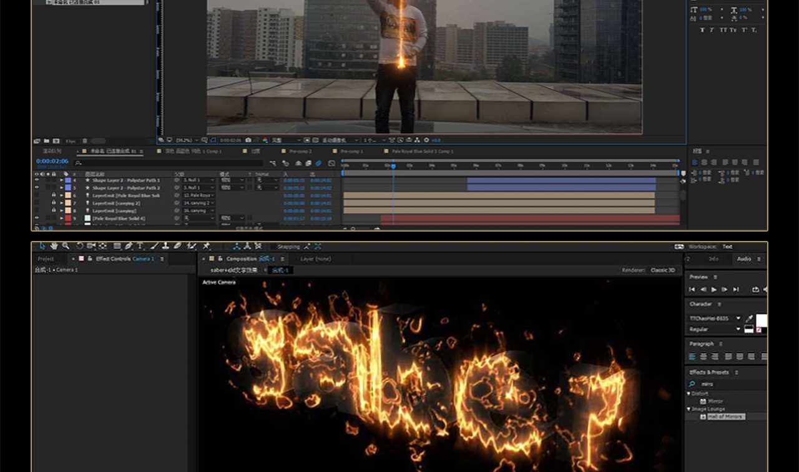Click the white fill color swatch

tap(762, 320)
